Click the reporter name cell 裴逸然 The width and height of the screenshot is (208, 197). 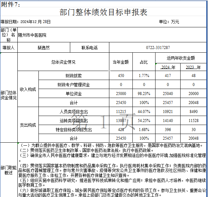pos(43,48)
